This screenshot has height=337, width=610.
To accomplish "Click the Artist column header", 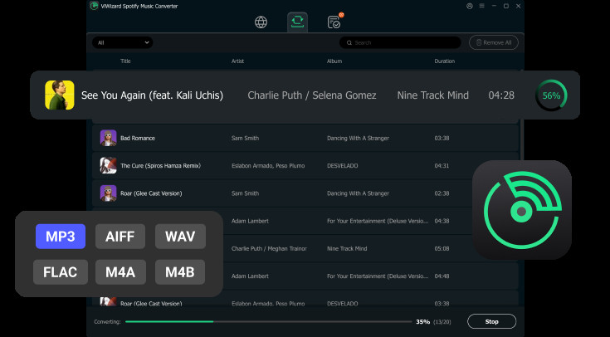I will (237, 61).
